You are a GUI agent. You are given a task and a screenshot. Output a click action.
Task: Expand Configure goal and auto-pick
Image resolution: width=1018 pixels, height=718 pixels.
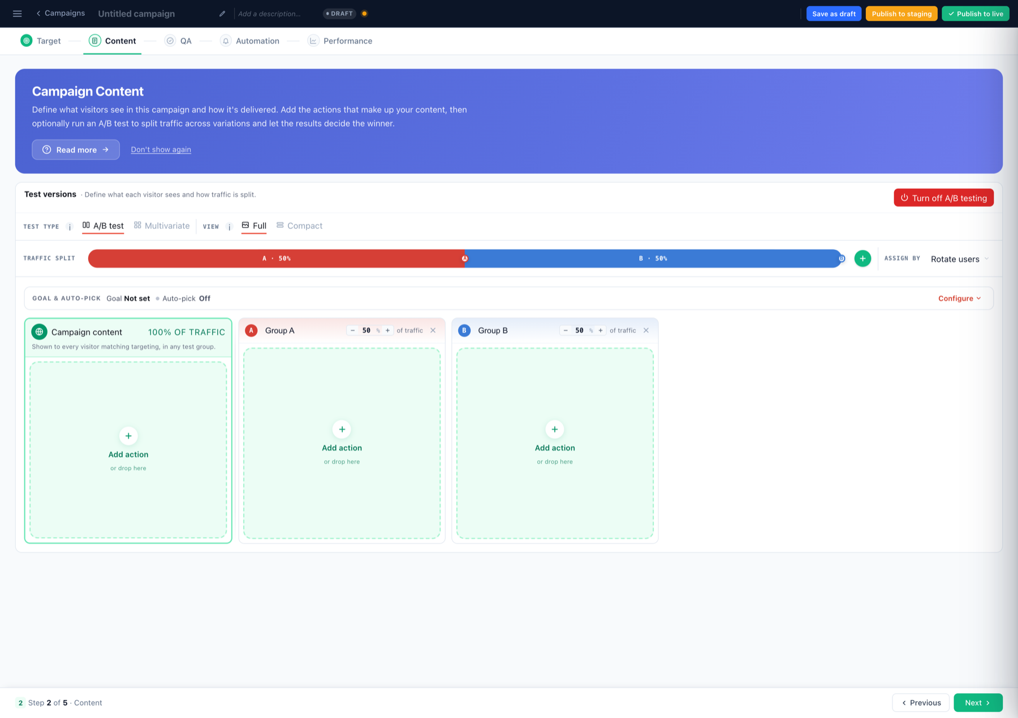tap(959, 299)
